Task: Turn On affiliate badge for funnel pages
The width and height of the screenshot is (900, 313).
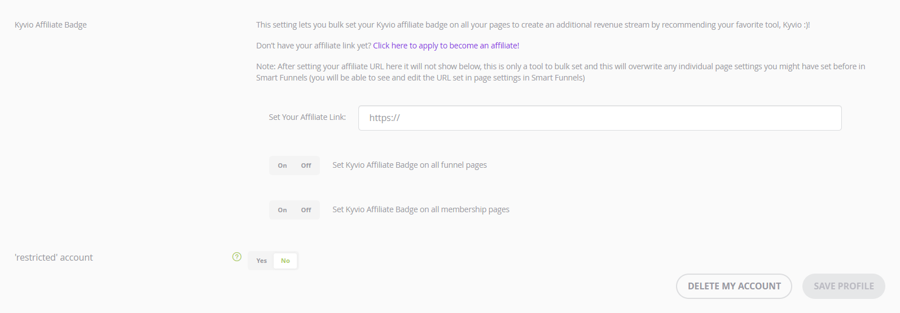Action: [x=283, y=166]
